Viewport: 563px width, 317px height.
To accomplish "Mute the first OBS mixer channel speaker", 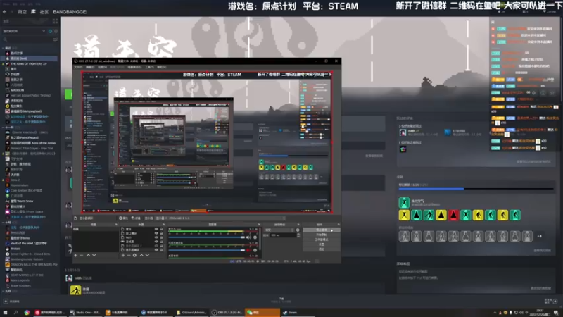I will pos(249,237).
